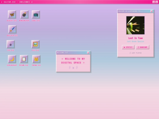Close the Welcome.txt window

coord(88,53)
